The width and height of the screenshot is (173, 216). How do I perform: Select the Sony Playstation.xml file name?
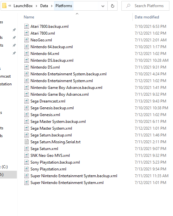[48, 169]
